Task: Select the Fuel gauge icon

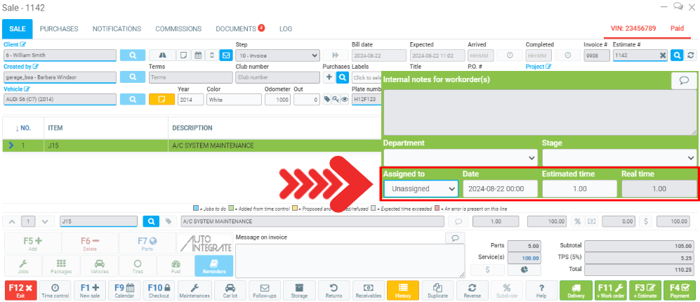Action: click(176, 265)
